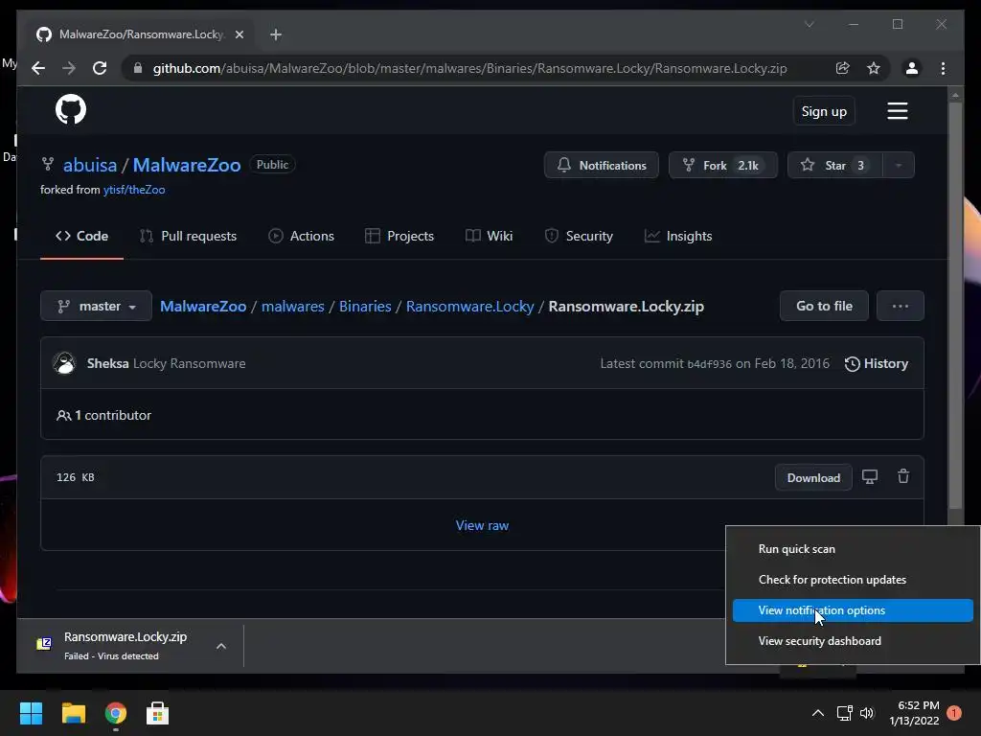Image resolution: width=981 pixels, height=736 pixels.
Task: Click Go to file button
Action: [x=824, y=306]
